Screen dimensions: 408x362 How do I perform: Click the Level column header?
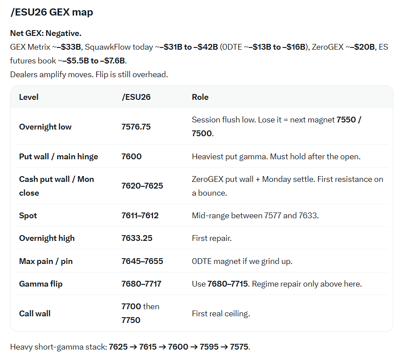[29, 97]
